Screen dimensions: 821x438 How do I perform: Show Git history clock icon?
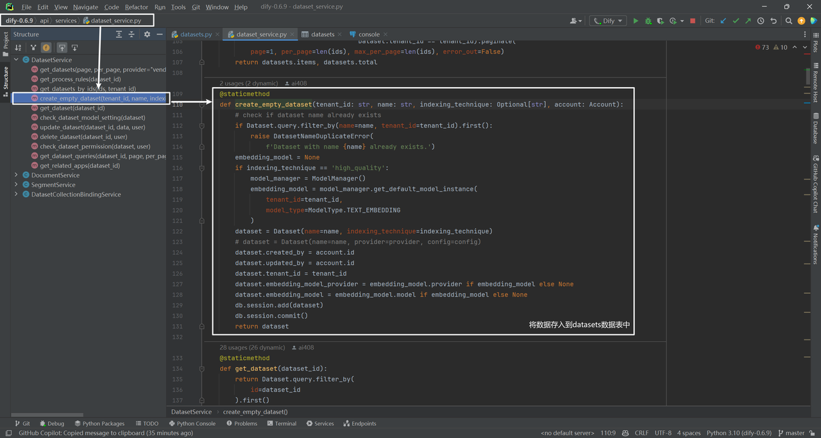[761, 20]
